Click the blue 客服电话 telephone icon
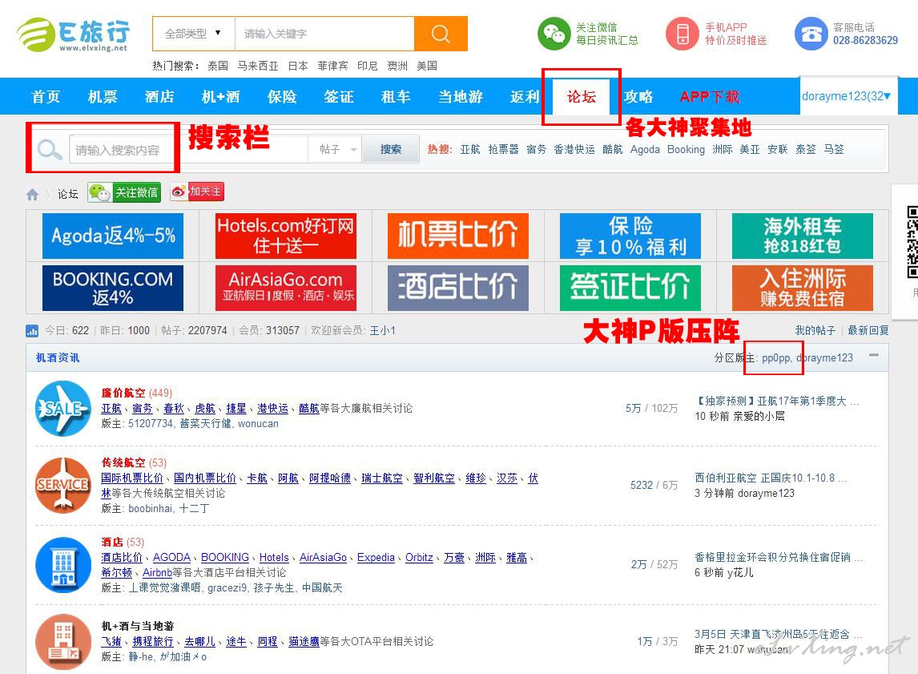 [x=811, y=34]
